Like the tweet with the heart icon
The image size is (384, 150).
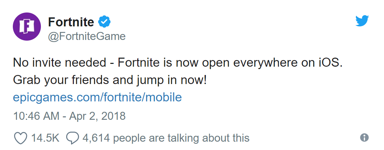pyautogui.click(x=20, y=138)
